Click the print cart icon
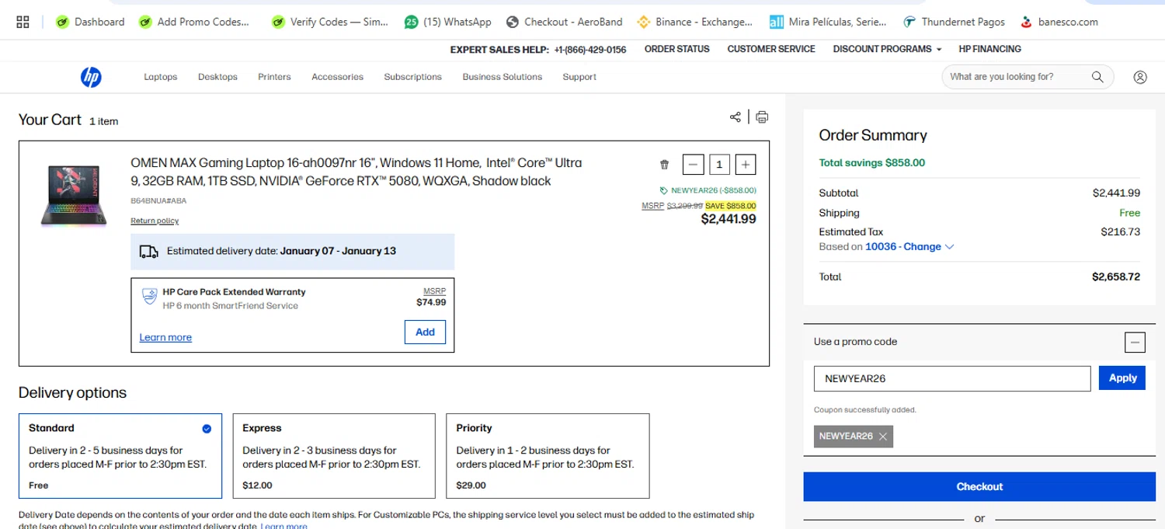Viewport: 1165px width, 529px height. [762, 117]
